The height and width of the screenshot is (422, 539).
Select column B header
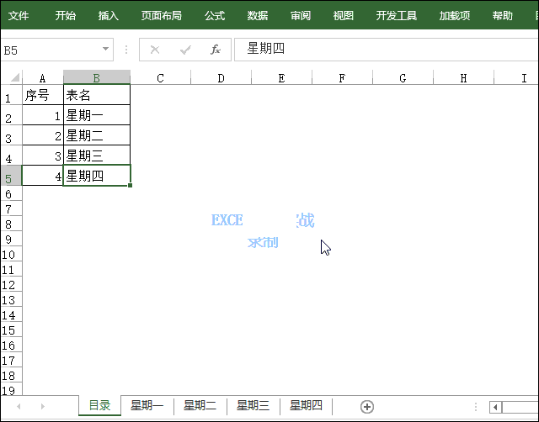tap(97, 78)
